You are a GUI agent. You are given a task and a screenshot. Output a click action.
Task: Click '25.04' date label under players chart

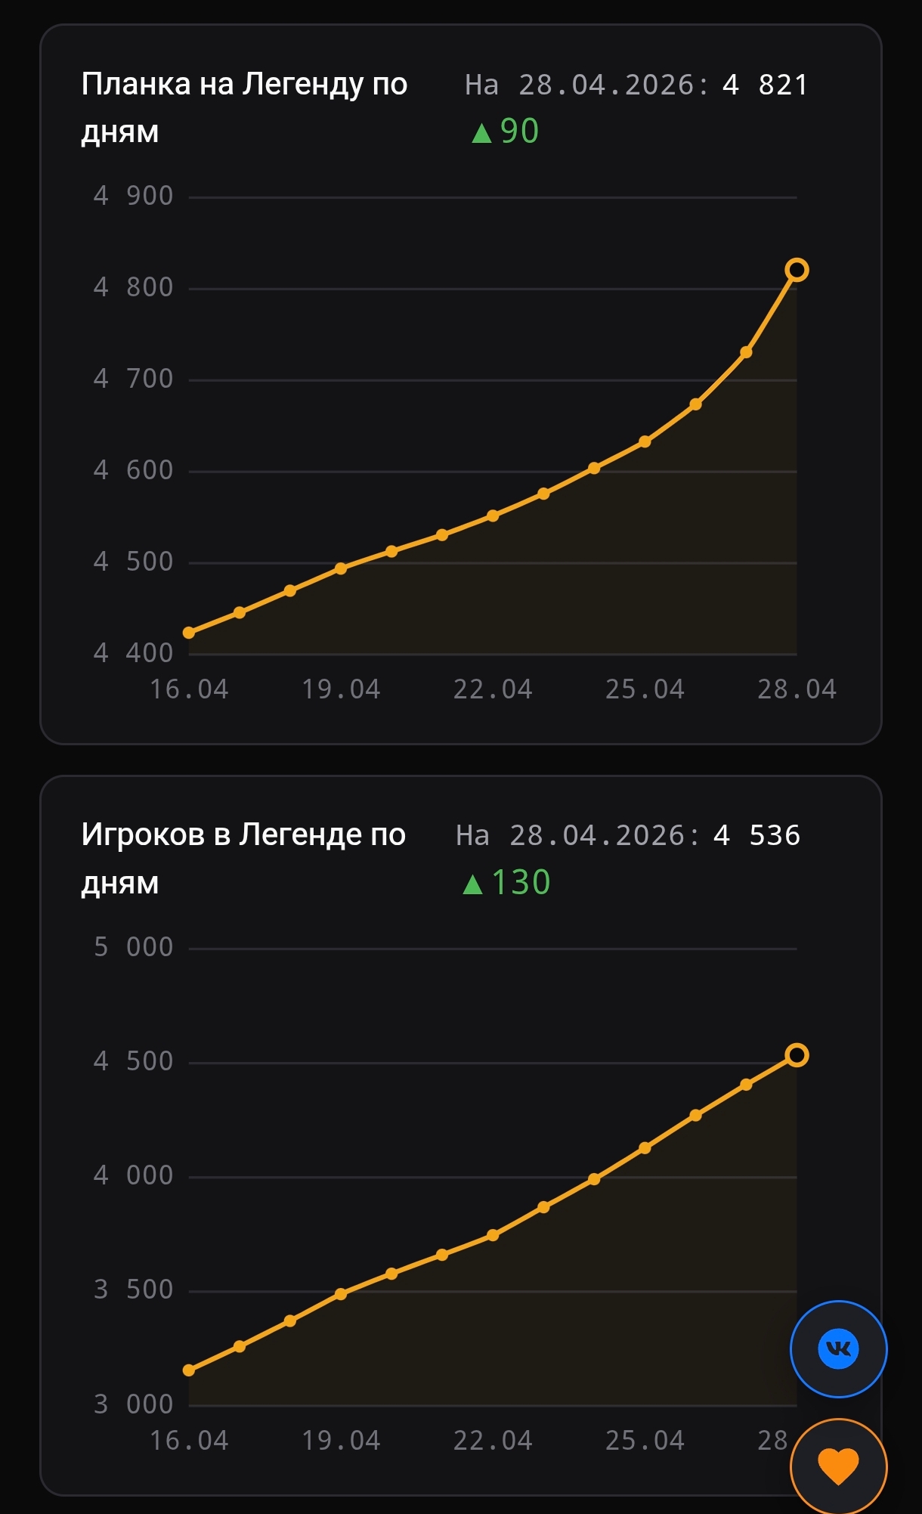click(645, 1441)
